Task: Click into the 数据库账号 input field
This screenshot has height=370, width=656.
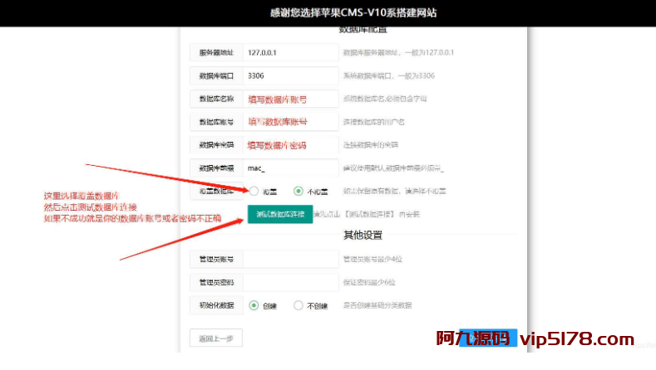Action: coord(291,122)
